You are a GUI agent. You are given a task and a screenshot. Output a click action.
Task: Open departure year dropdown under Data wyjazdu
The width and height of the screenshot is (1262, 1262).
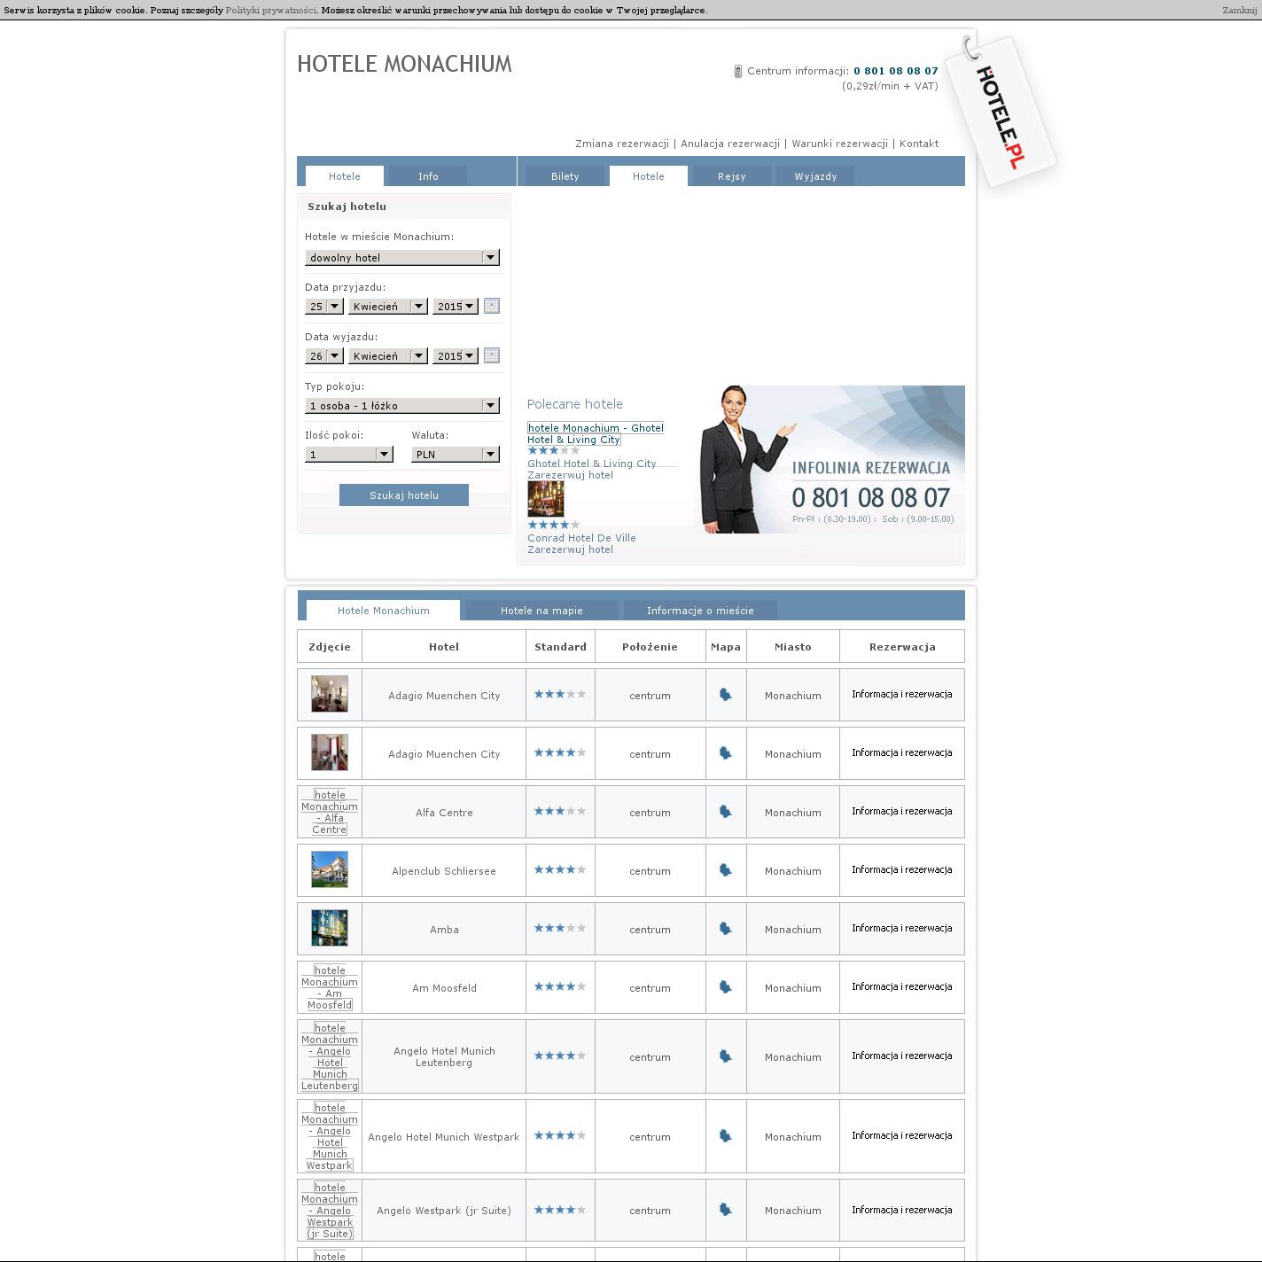pos(456,355)
